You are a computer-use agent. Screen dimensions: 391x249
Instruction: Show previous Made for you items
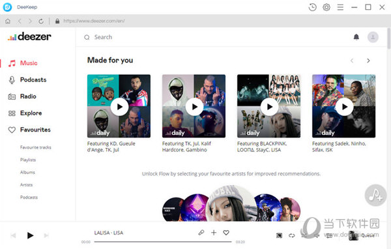(352, 61)
